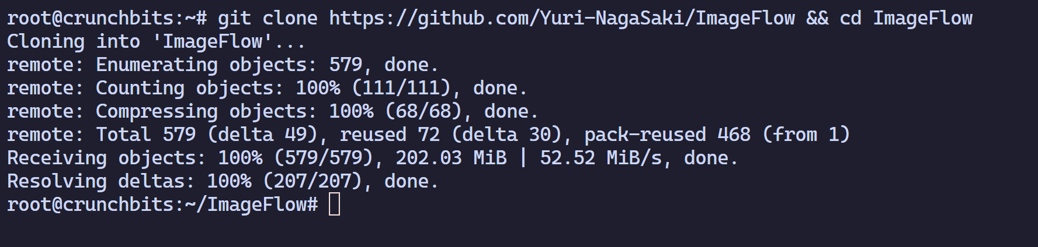Click the 'git clone' command text
Screen dimensions: 1038x247
(268, 18)
